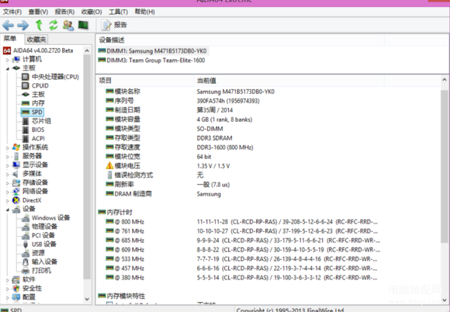Open the user management people icon
Image resolution: width=450 pixels, height=312 pixels.
pos(68,26)
